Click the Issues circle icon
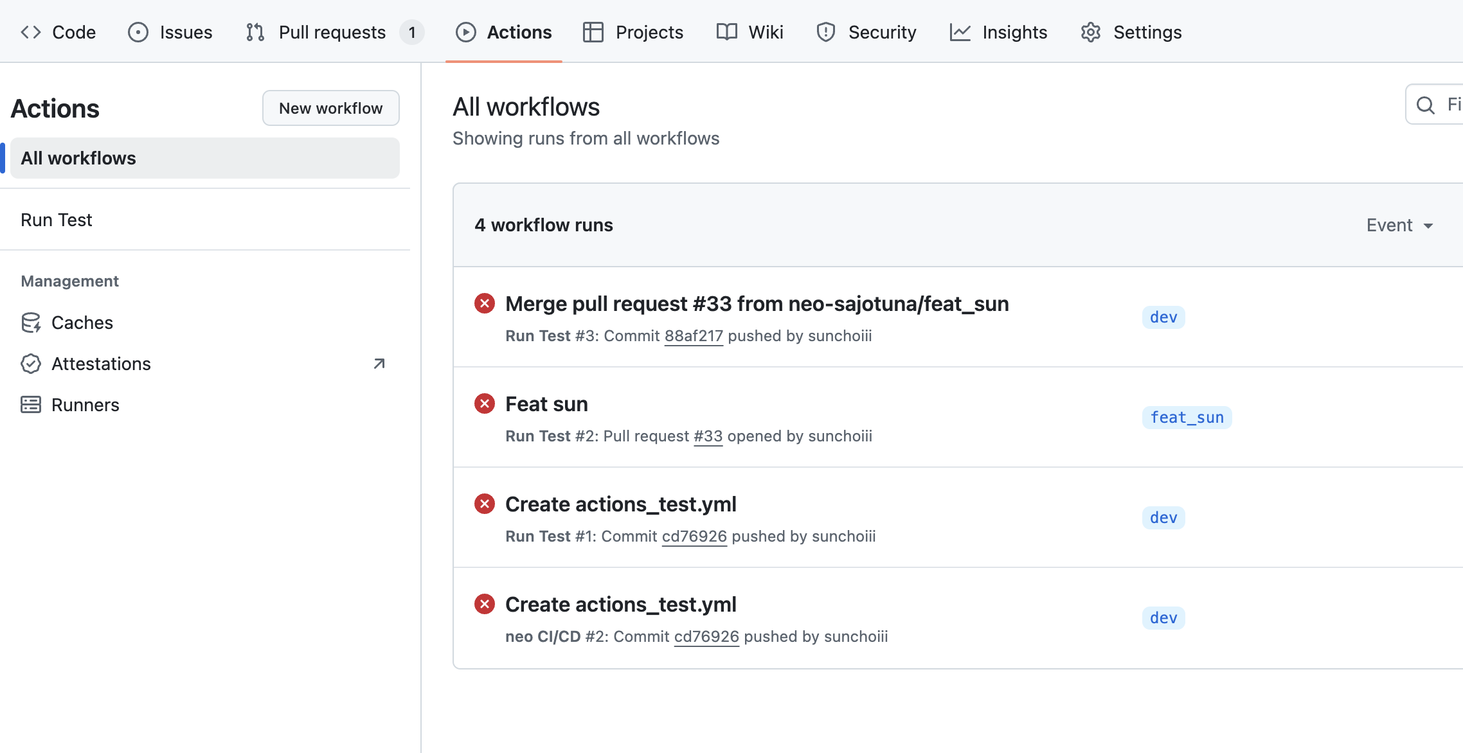 point(138,32)
